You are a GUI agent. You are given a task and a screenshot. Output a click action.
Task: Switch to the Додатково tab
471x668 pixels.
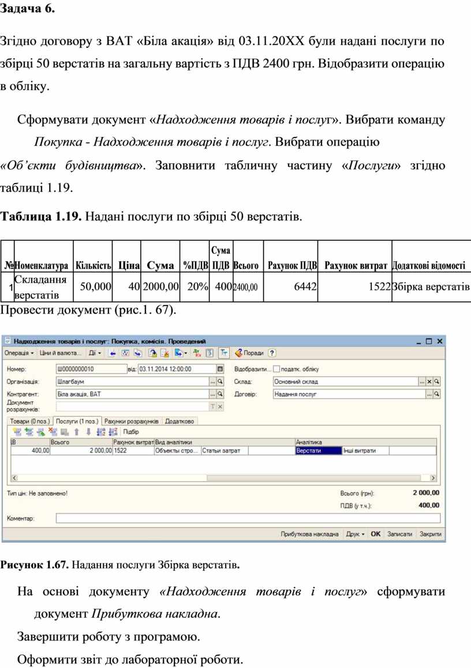(x=180, y=421)
